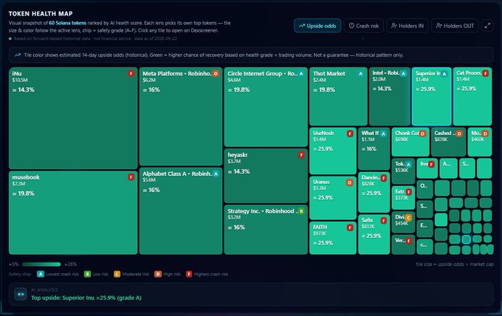Image resolution: width=502 pixels, height=316 pixels.
Task: Open the Thot Market tile title
Action: (329, 74)
